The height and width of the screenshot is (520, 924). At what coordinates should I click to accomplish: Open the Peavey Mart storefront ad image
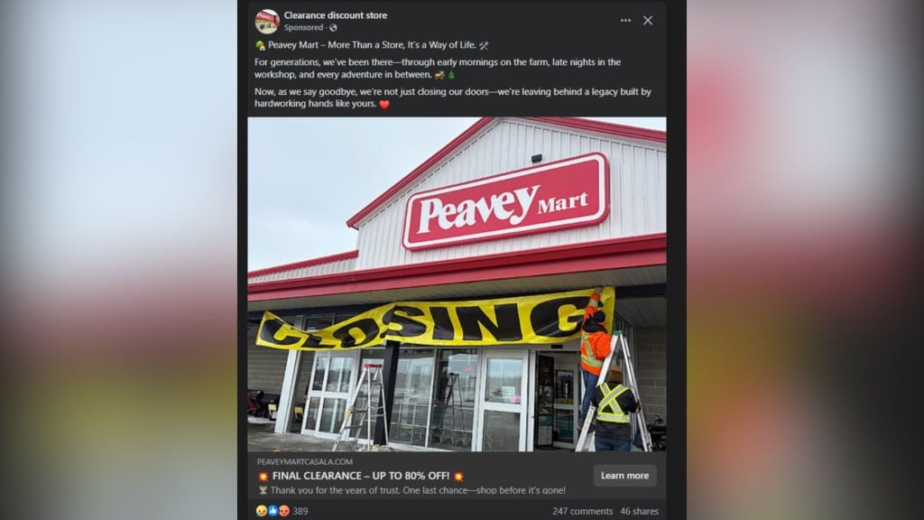[457, 284]
